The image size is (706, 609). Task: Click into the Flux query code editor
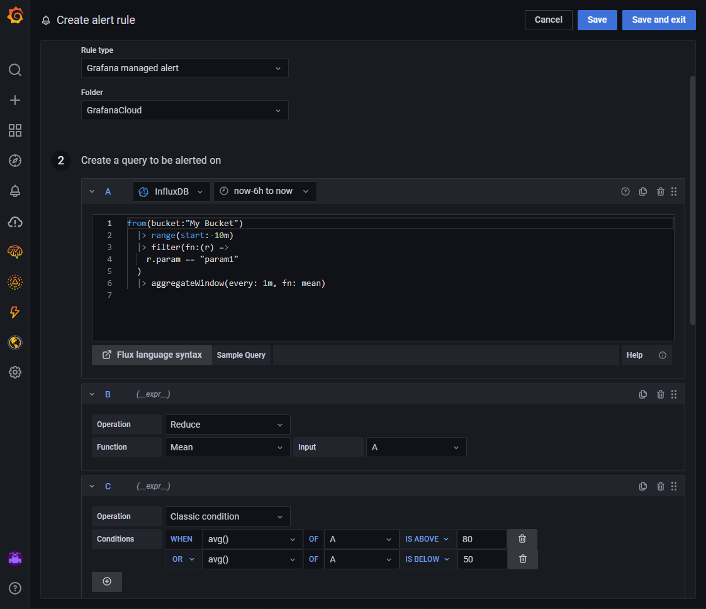(383, 278)
